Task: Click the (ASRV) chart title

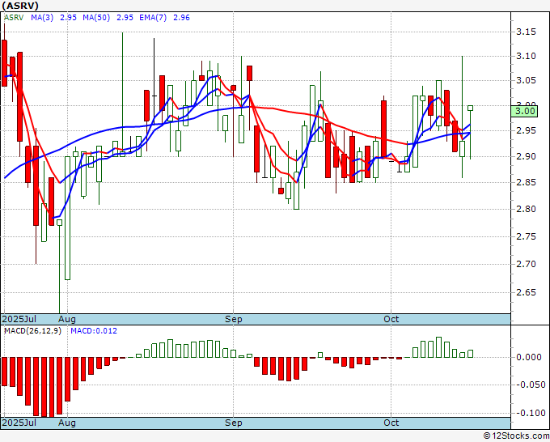Action: click(x=20, y=6)
